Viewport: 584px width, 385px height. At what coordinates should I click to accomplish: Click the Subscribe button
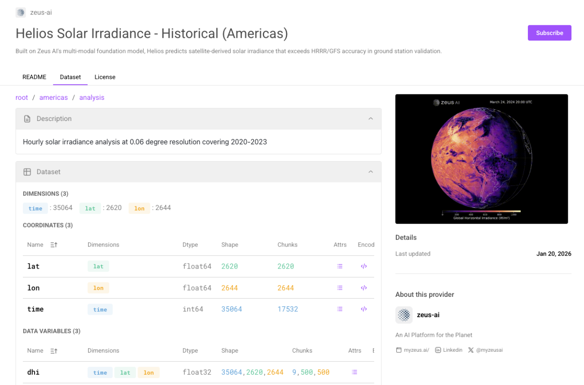(549, 33)
